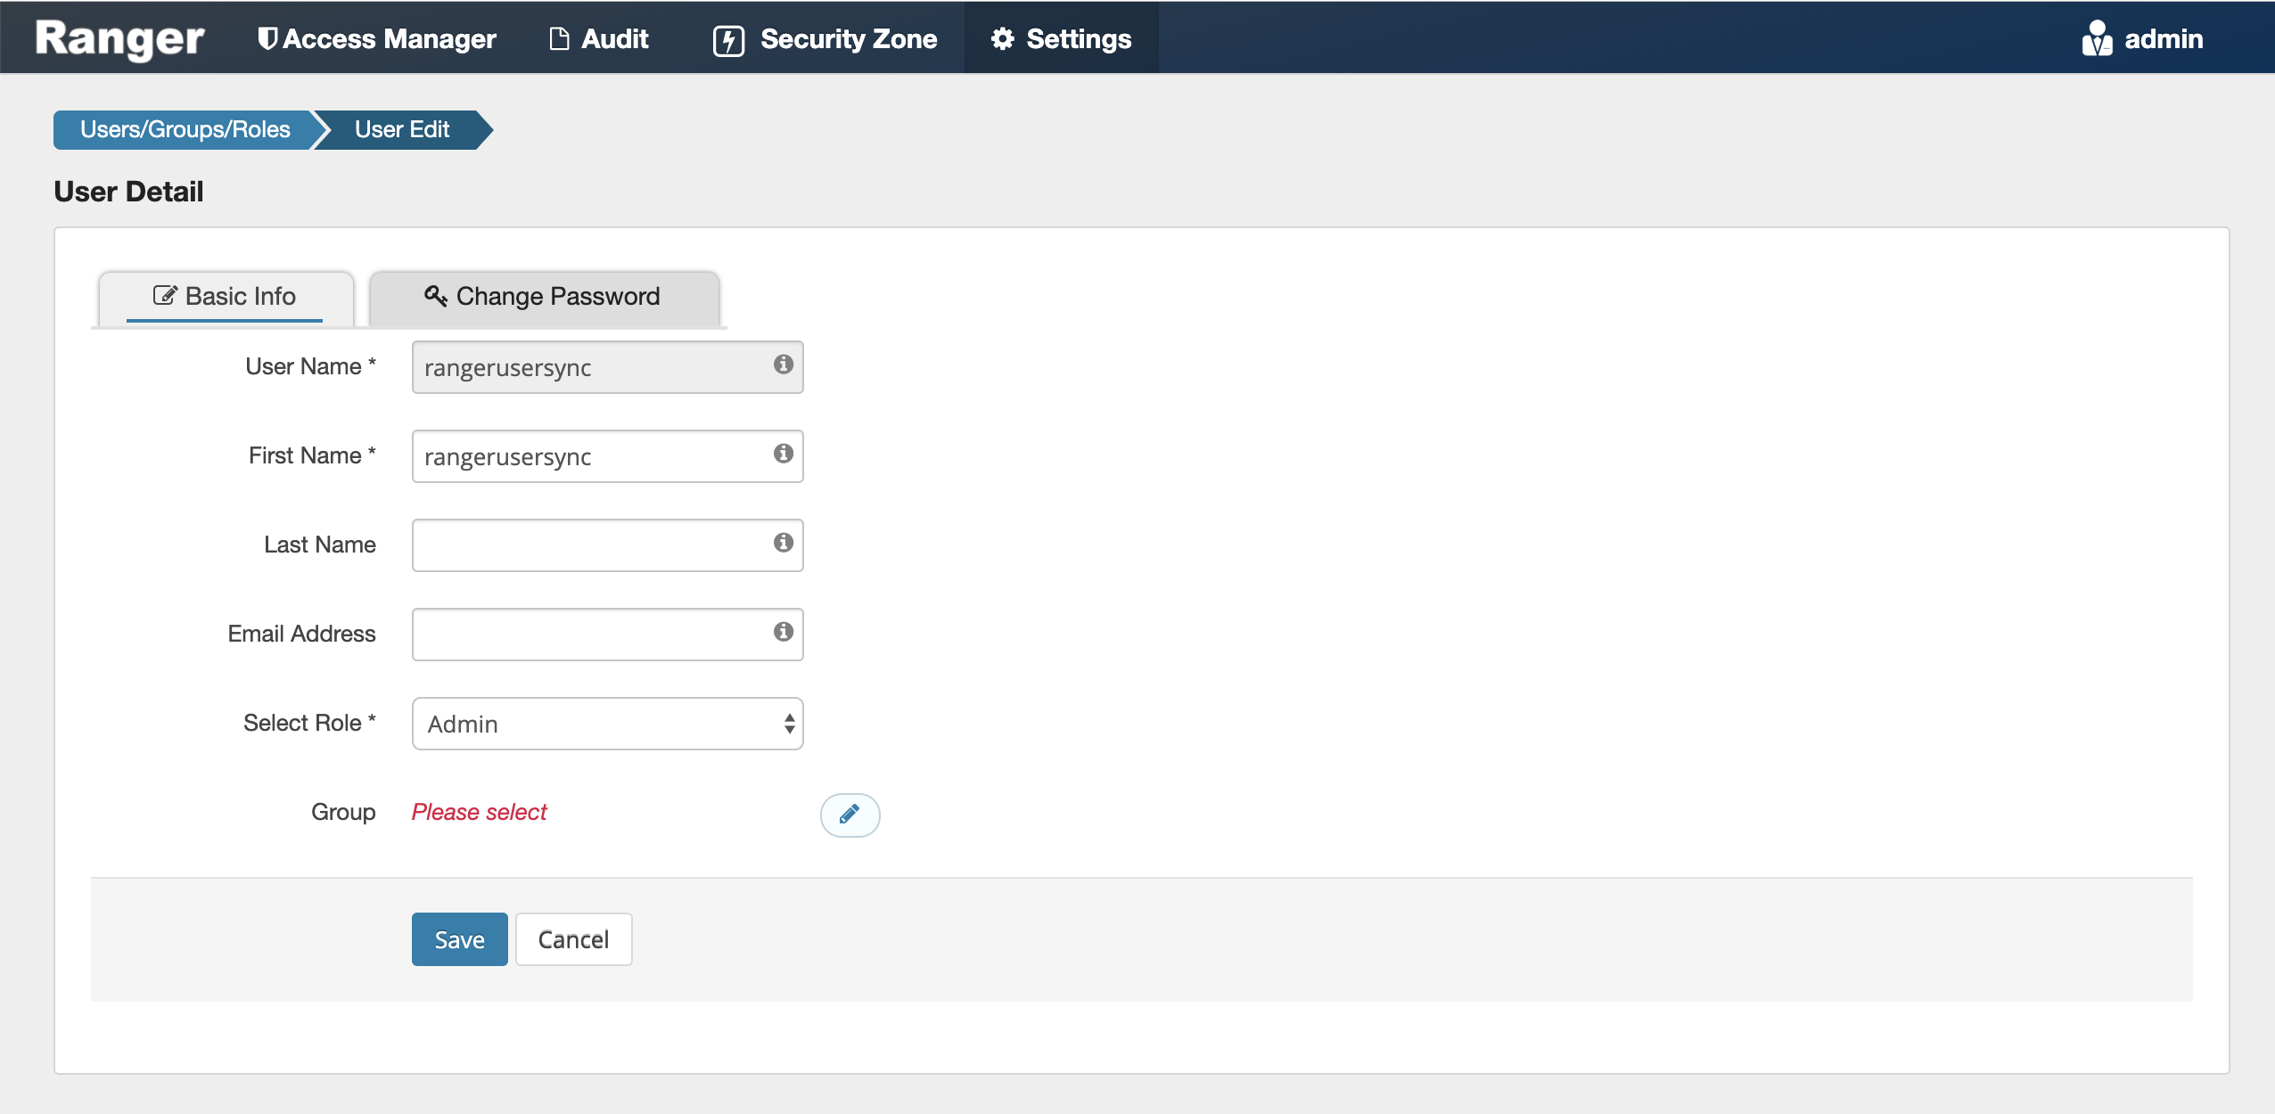Click the Settings gear icon
The width and height of the screenshot is (2275, 1114).
tap(1002, 38)
